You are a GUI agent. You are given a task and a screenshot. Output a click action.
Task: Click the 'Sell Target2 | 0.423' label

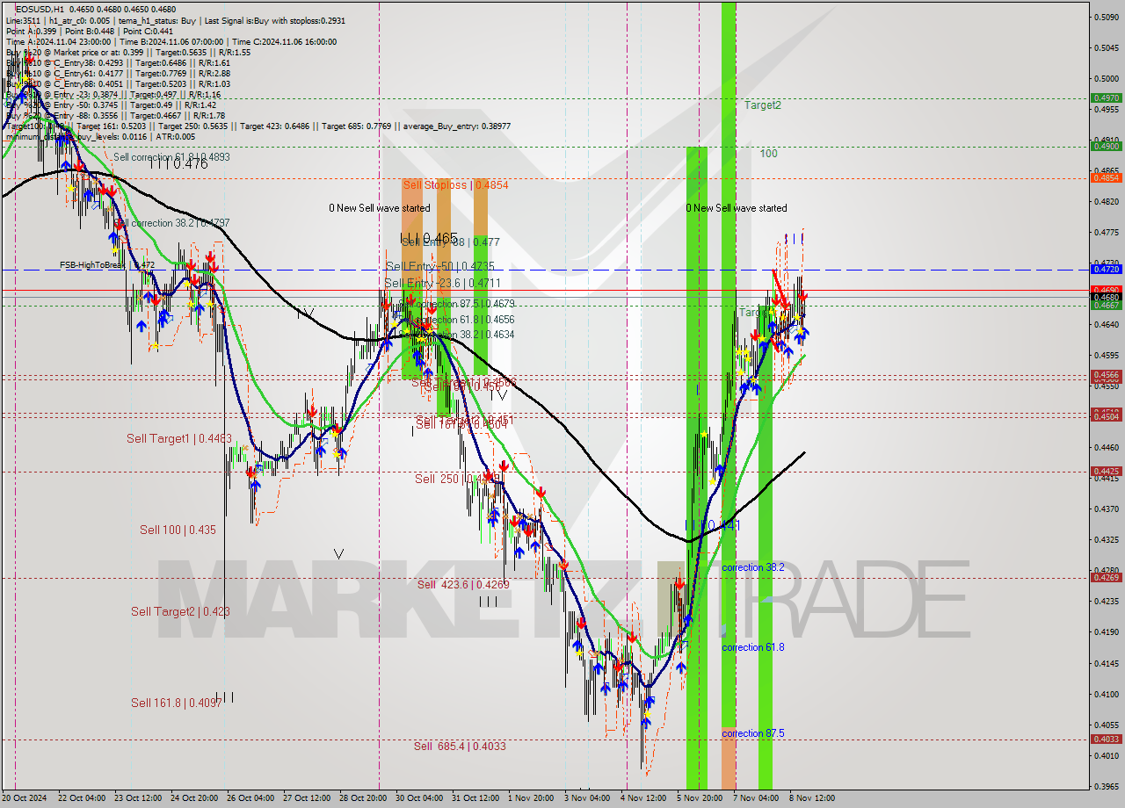[180, 611]
